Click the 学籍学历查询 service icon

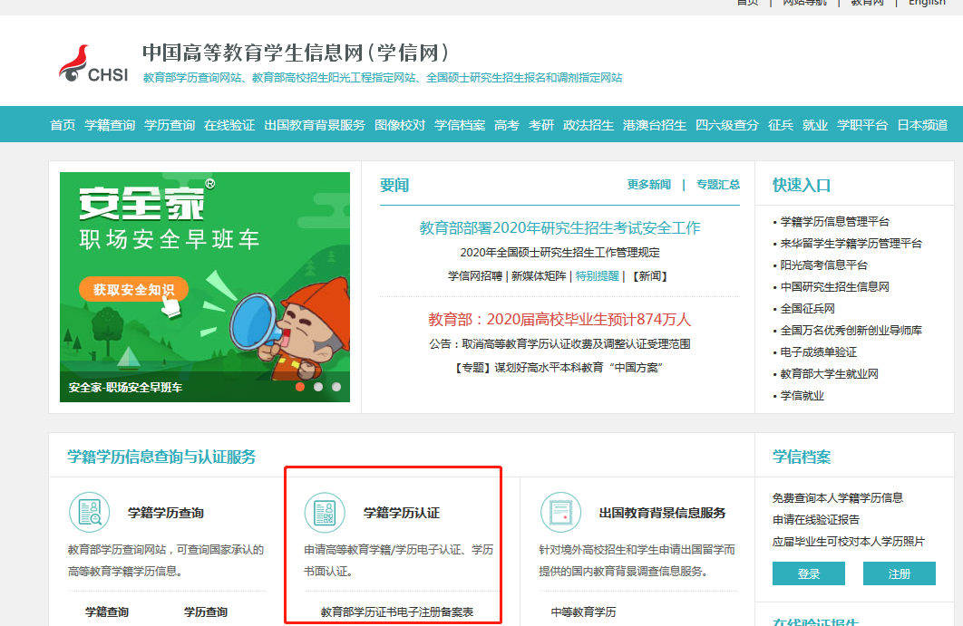pyautogui.click(x=90, y=513)
